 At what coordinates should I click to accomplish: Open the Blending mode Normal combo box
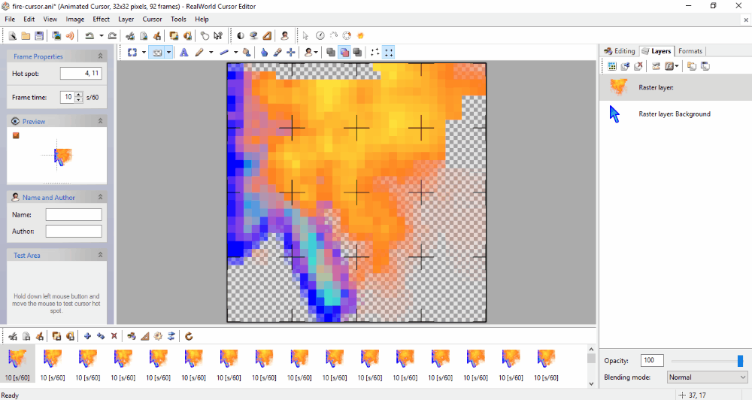[x=707, y=377]
